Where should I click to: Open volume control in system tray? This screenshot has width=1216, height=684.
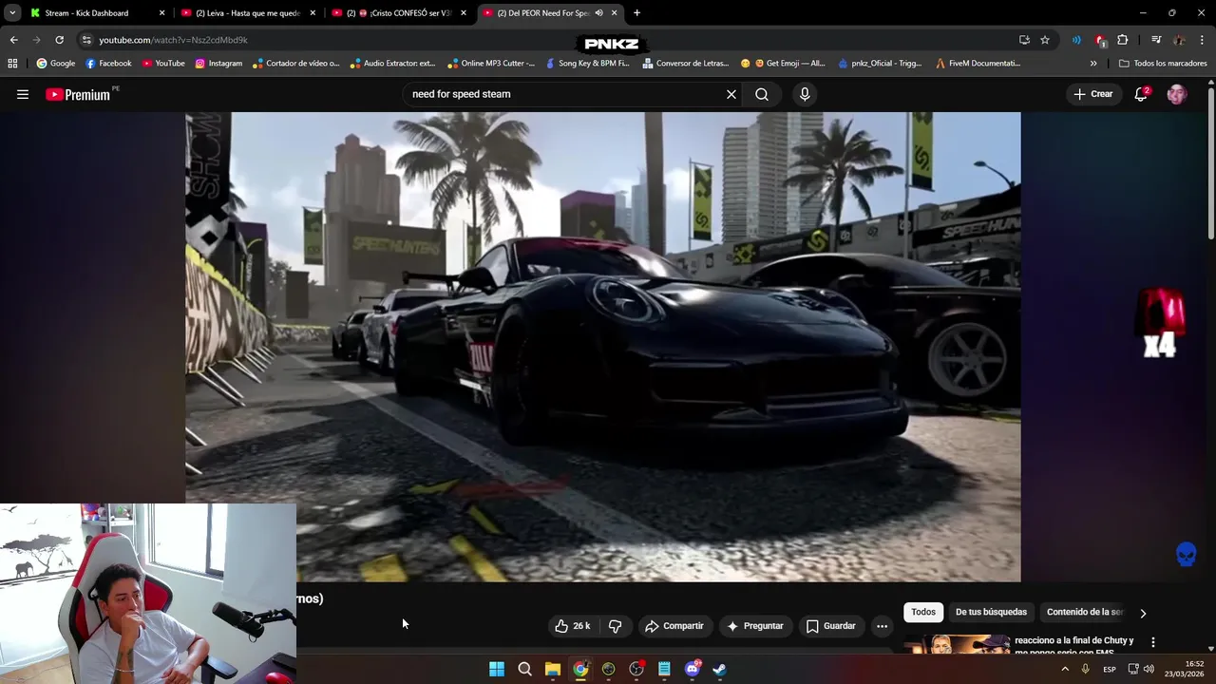(1149, 669)
